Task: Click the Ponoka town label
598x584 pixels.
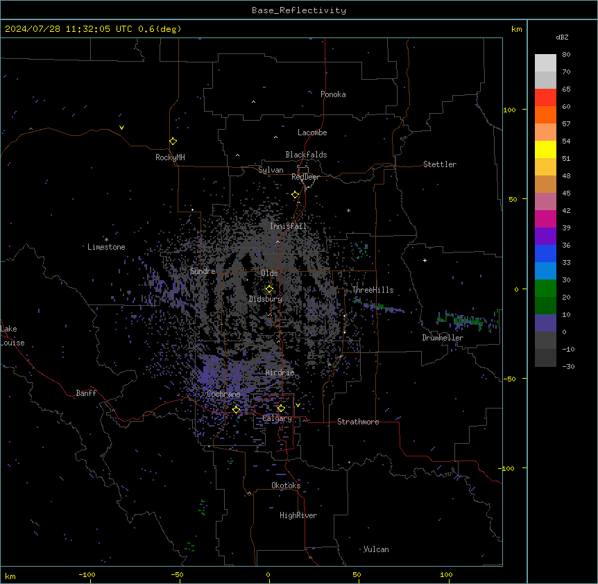Action: (x=333, y=94)
